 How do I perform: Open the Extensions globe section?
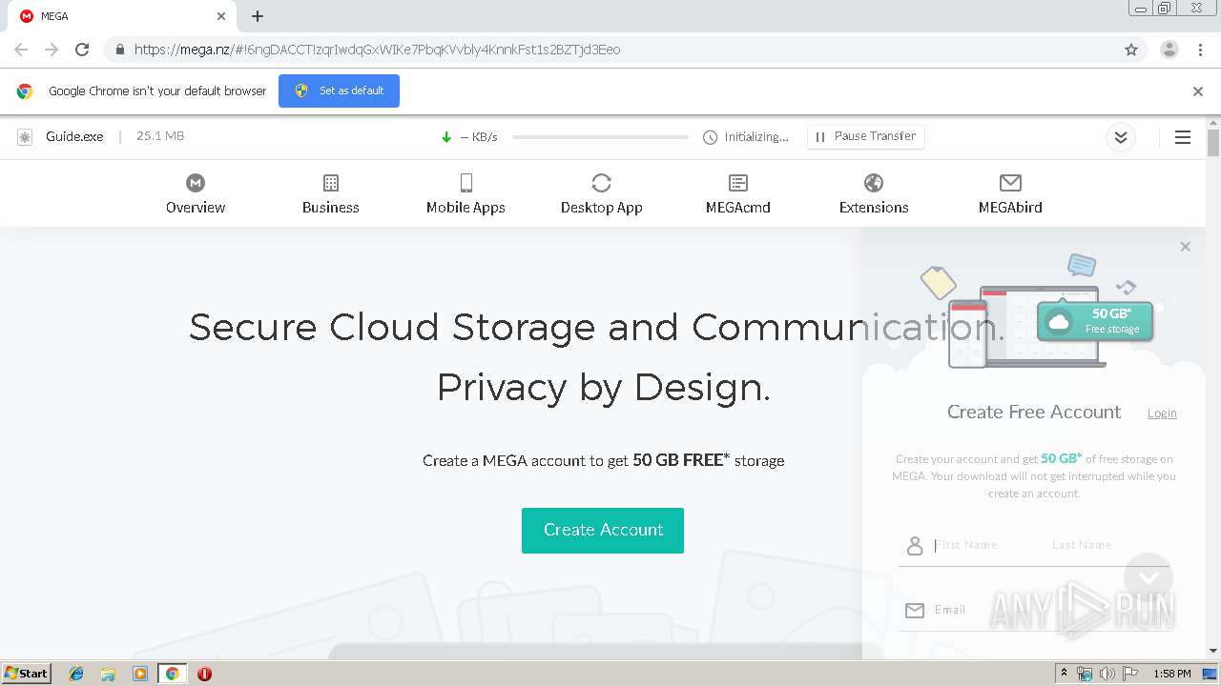pos(874,194)
